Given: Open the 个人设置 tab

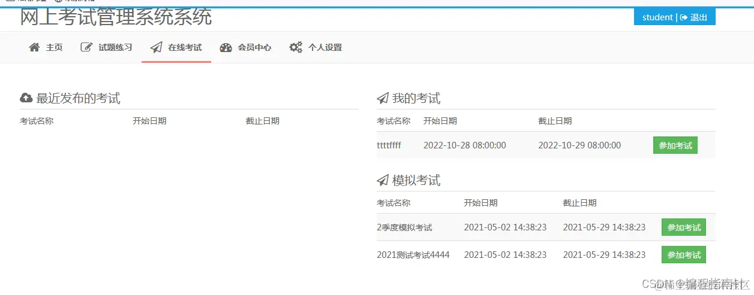Looking at the screenshot, I should point(316,47).
